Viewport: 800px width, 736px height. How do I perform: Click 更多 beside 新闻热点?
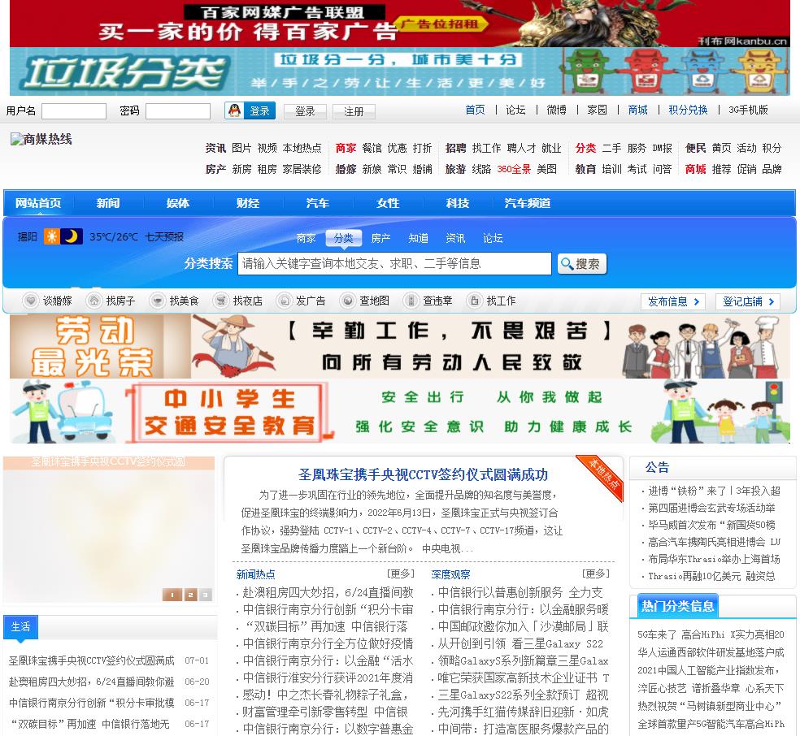point(401,574)
